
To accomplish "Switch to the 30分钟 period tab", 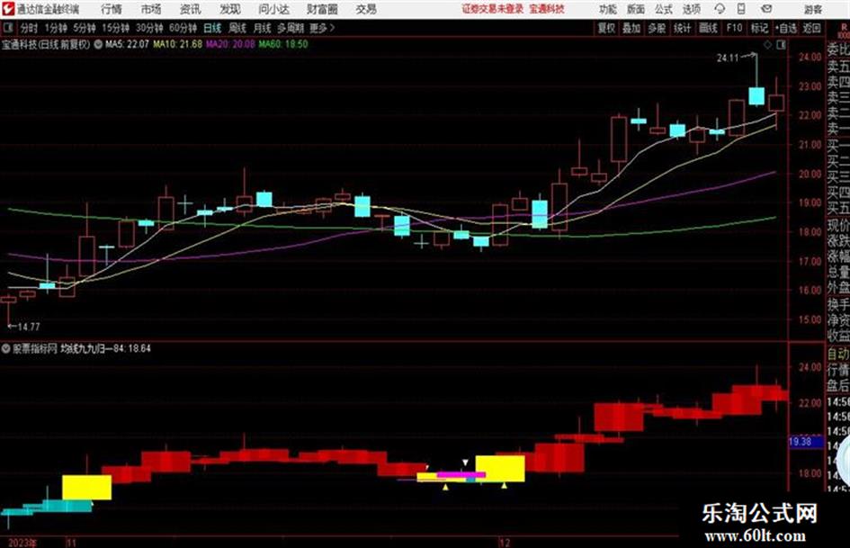I will (149, 28).
